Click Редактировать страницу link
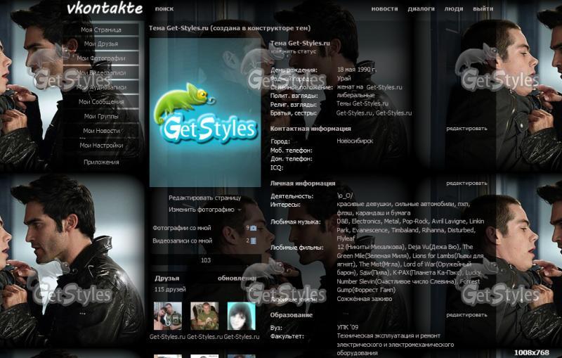The width and height of the screenshot is (562, 358). [x=204, y=198]
